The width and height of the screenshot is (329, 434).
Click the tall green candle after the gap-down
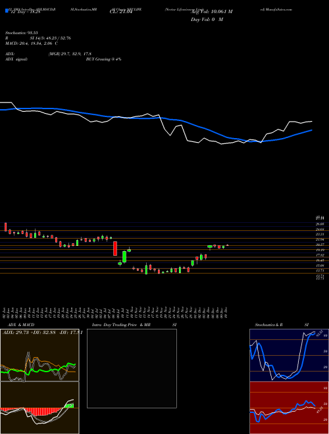coord(124,256)
